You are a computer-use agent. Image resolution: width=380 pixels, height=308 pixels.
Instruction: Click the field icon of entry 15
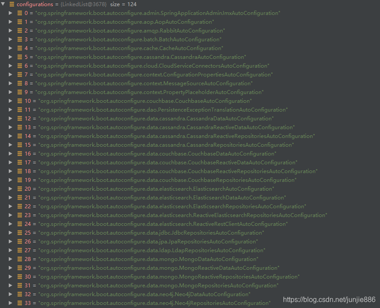(x=20, y=145)
